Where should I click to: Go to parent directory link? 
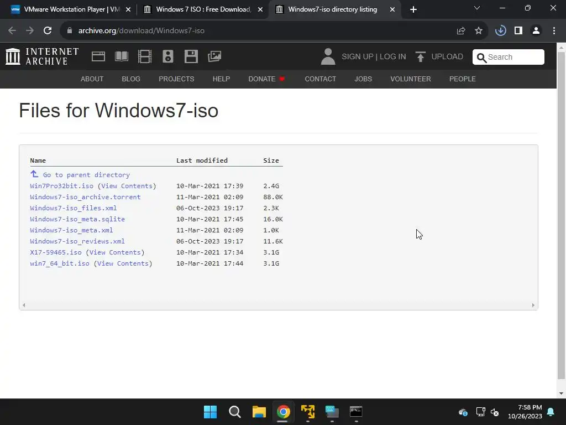(x=86, y=175)
